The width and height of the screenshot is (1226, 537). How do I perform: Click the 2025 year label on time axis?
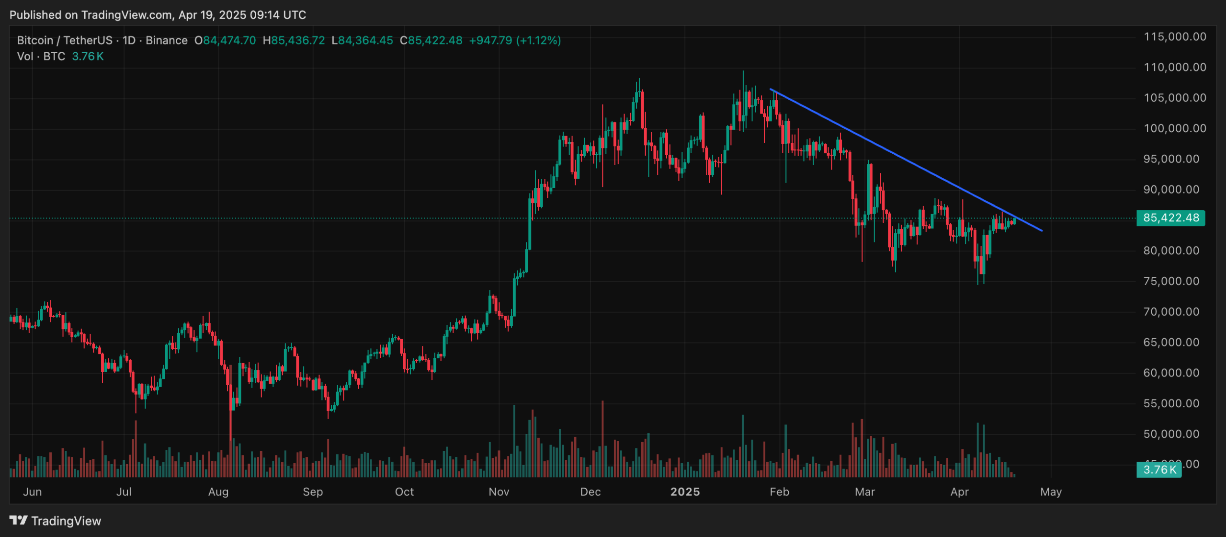[685, 492]
